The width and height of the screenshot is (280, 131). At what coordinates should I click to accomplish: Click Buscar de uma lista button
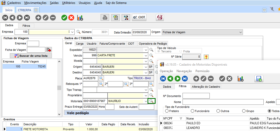coord(31,56)
